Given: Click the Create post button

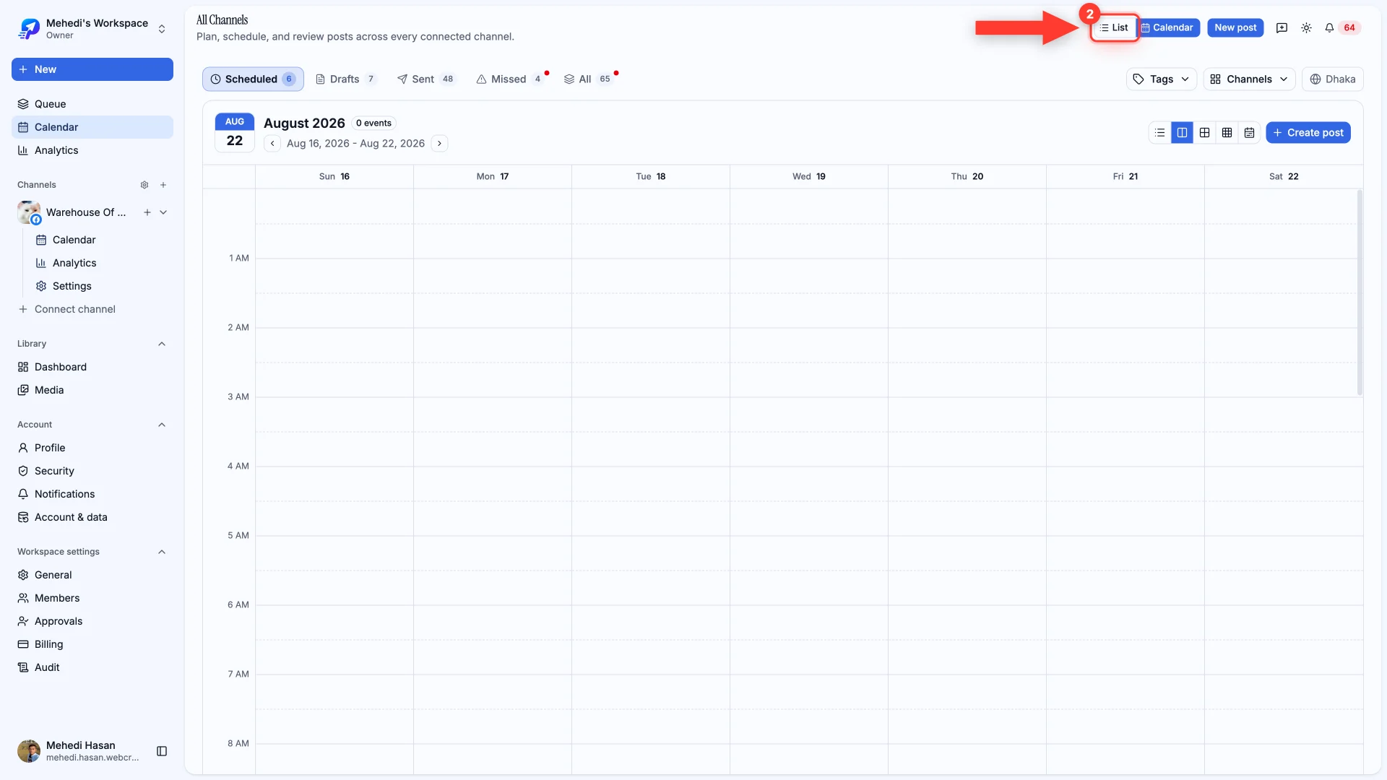Looking at the screenshot, I should (1308, 133).
